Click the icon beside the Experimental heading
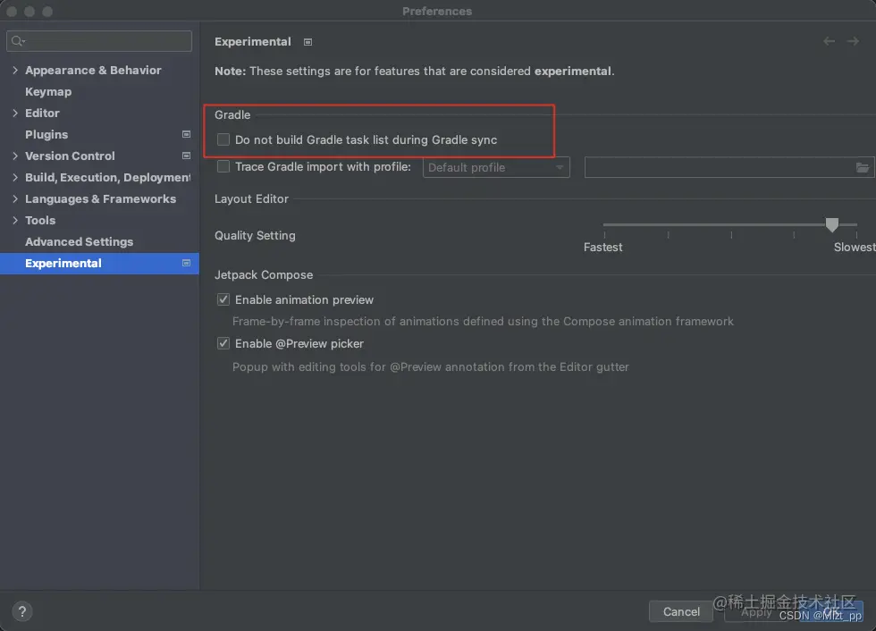The height and width of the screenshot is (631, 876). tap(307, 42)
